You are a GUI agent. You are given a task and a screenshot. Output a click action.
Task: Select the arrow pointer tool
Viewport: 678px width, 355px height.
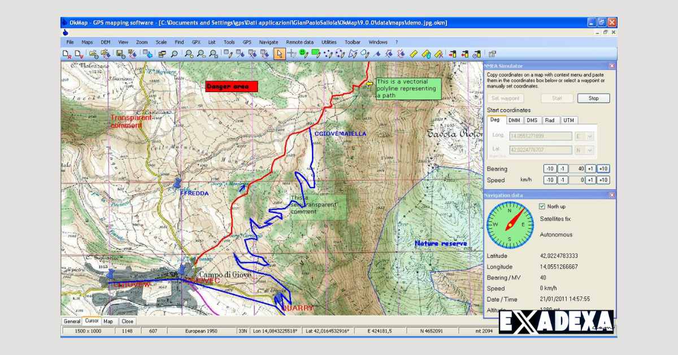point(280,54)
